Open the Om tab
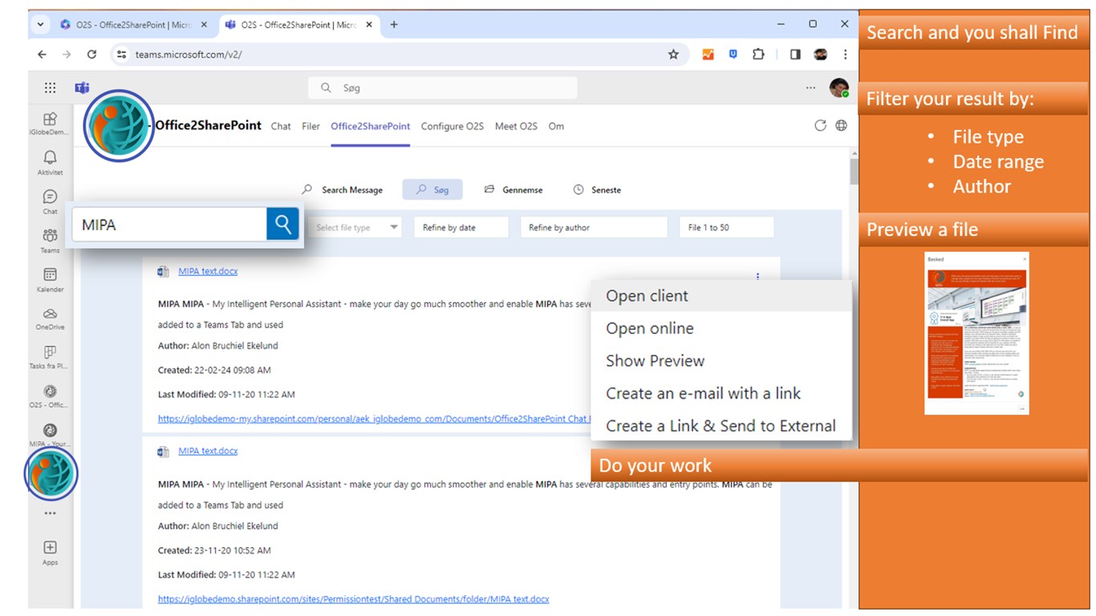 (556, 126)
